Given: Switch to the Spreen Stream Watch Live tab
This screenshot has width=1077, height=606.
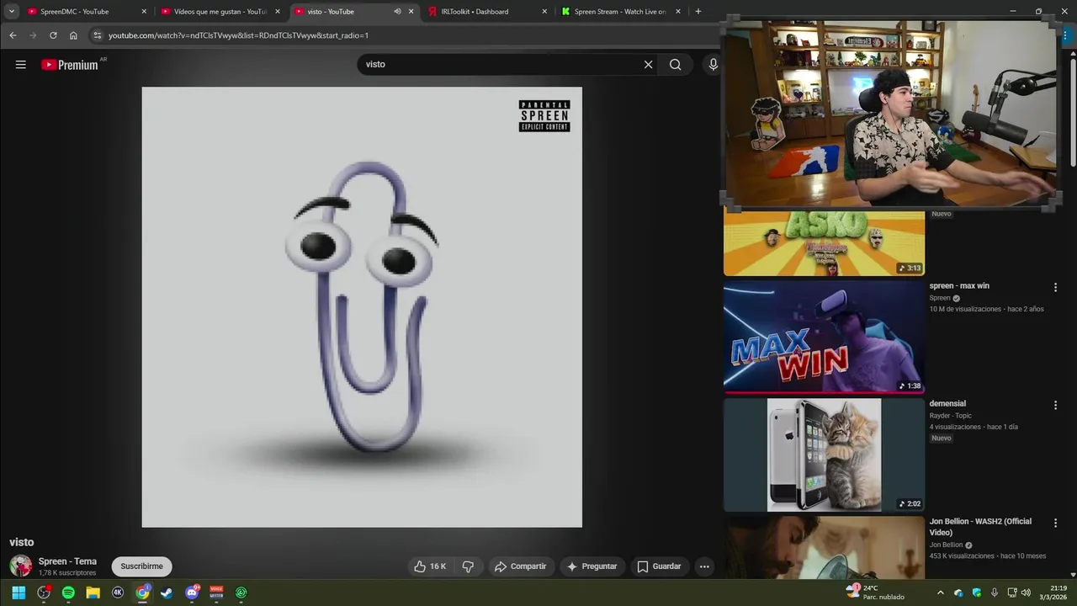Looking at the screenshot, I should (x=619, y=12).
